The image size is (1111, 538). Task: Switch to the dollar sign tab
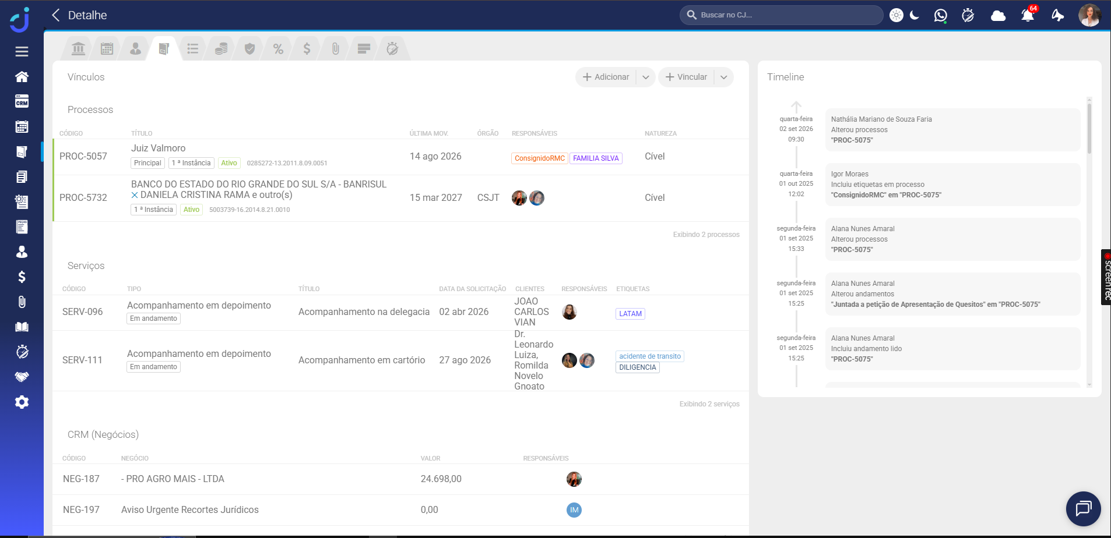click(x=307, y=49)
